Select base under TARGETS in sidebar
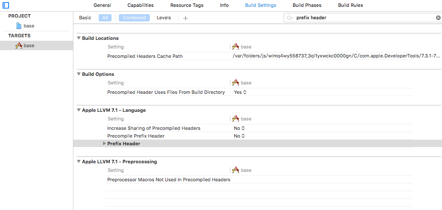This screenshot has width=442, height=210. [29, 45]
